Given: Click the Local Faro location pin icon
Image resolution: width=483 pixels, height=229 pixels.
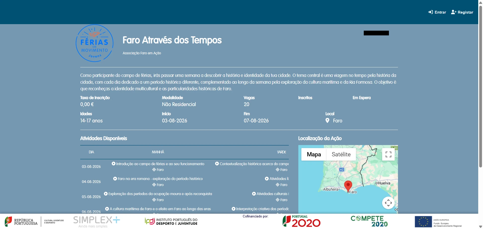Looking at the screenshot, I should point(327,120).
